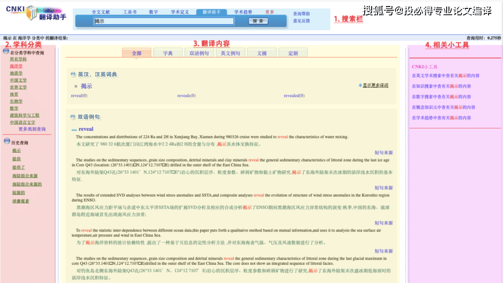Open history entry 提供了

pos(19,167)
